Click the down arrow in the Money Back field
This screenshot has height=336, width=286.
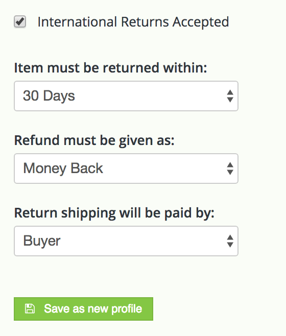pyautogui.click(x=230, y=172)
